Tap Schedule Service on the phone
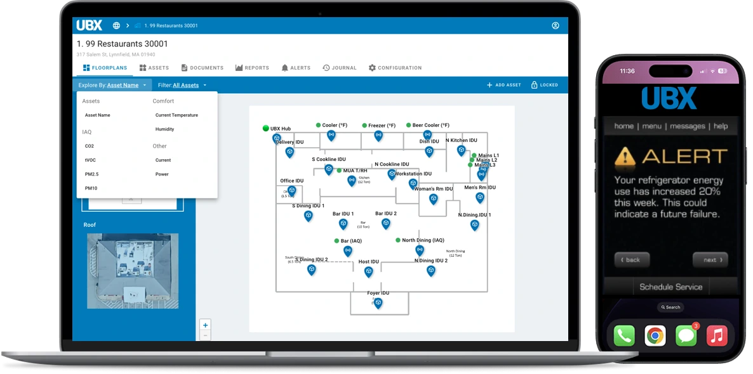 671,287
